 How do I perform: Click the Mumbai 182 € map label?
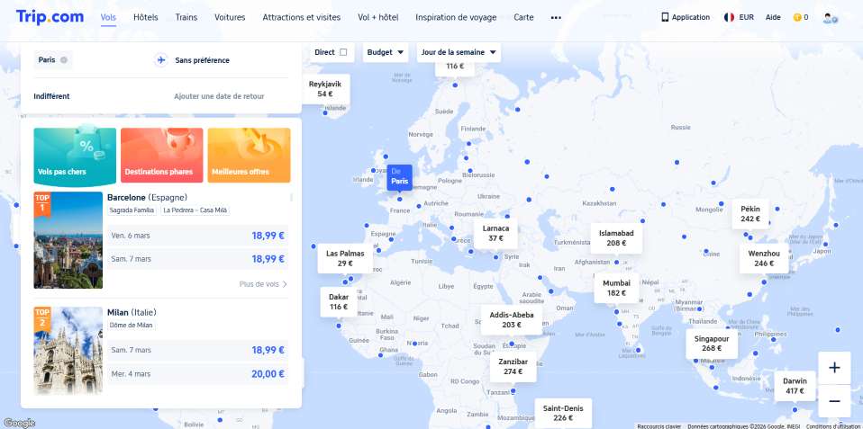616,288
